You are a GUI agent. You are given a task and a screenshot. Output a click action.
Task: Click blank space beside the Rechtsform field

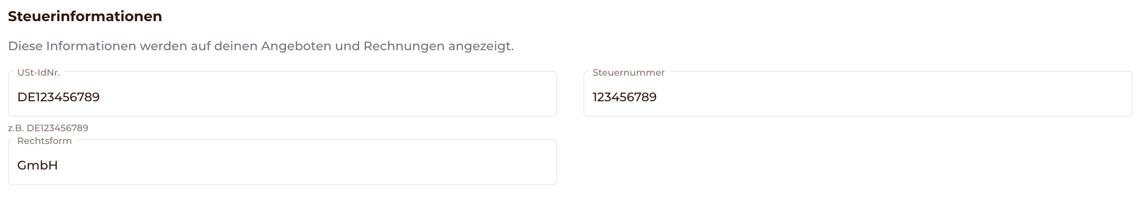844,162
